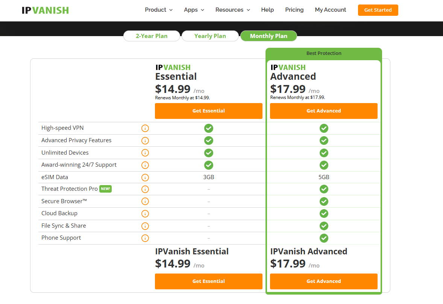Click the Phone Support label
The height and width of the screenshot is (304, 443).
[61, 238]
